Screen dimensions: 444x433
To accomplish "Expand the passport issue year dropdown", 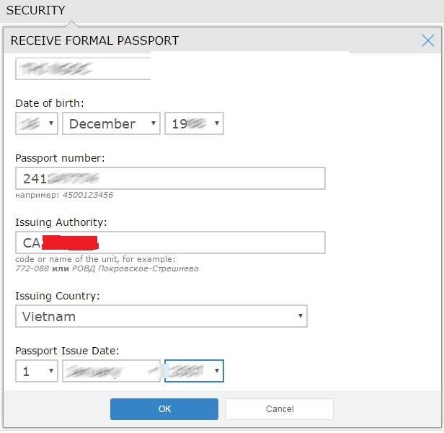I will (x=195, y=371).
